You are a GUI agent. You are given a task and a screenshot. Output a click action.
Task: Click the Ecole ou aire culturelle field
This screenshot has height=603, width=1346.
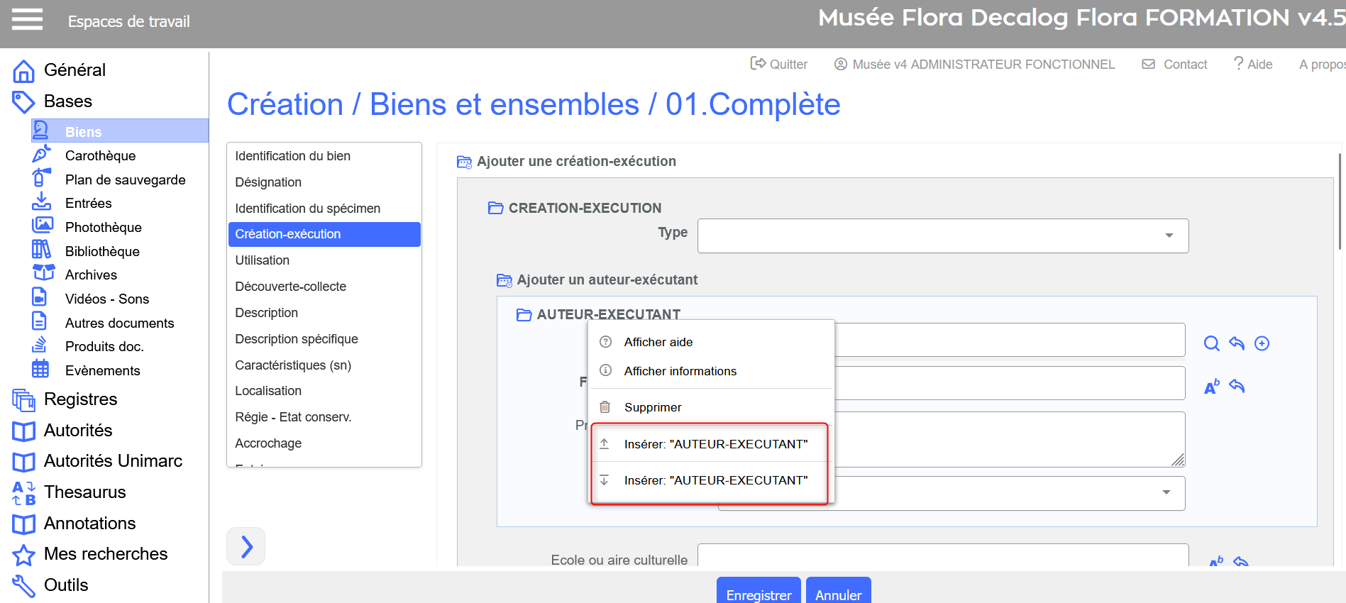tap(942, 557)
